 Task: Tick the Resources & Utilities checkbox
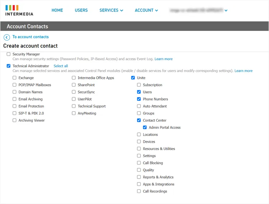coord(139,149)
